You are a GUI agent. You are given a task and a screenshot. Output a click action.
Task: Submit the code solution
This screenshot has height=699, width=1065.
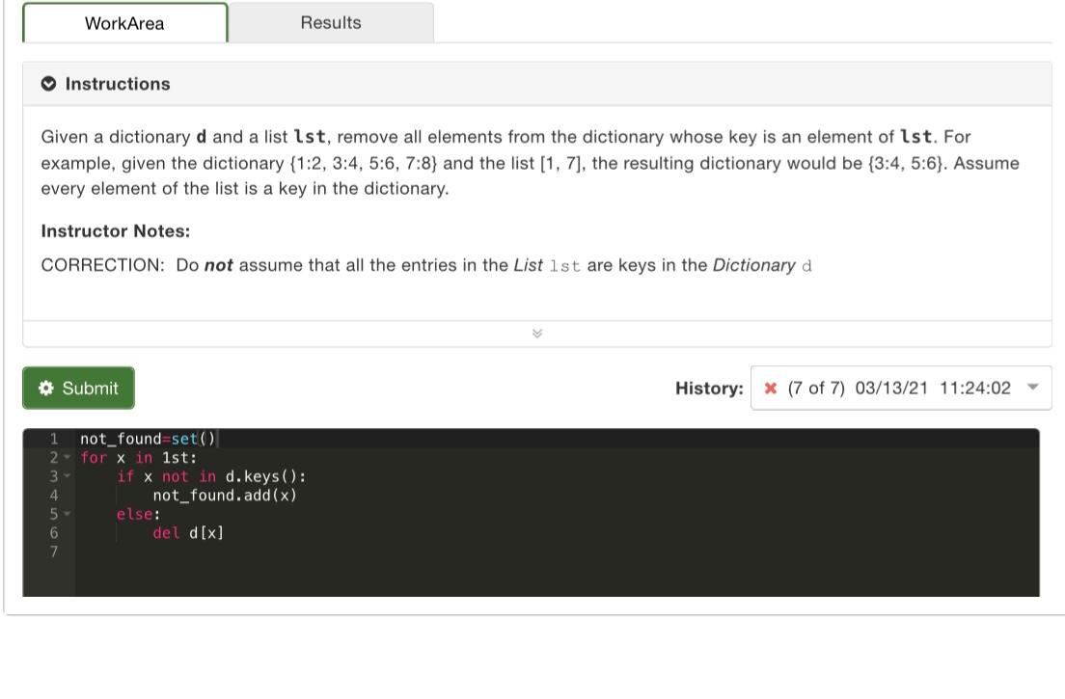click(78, 389)
